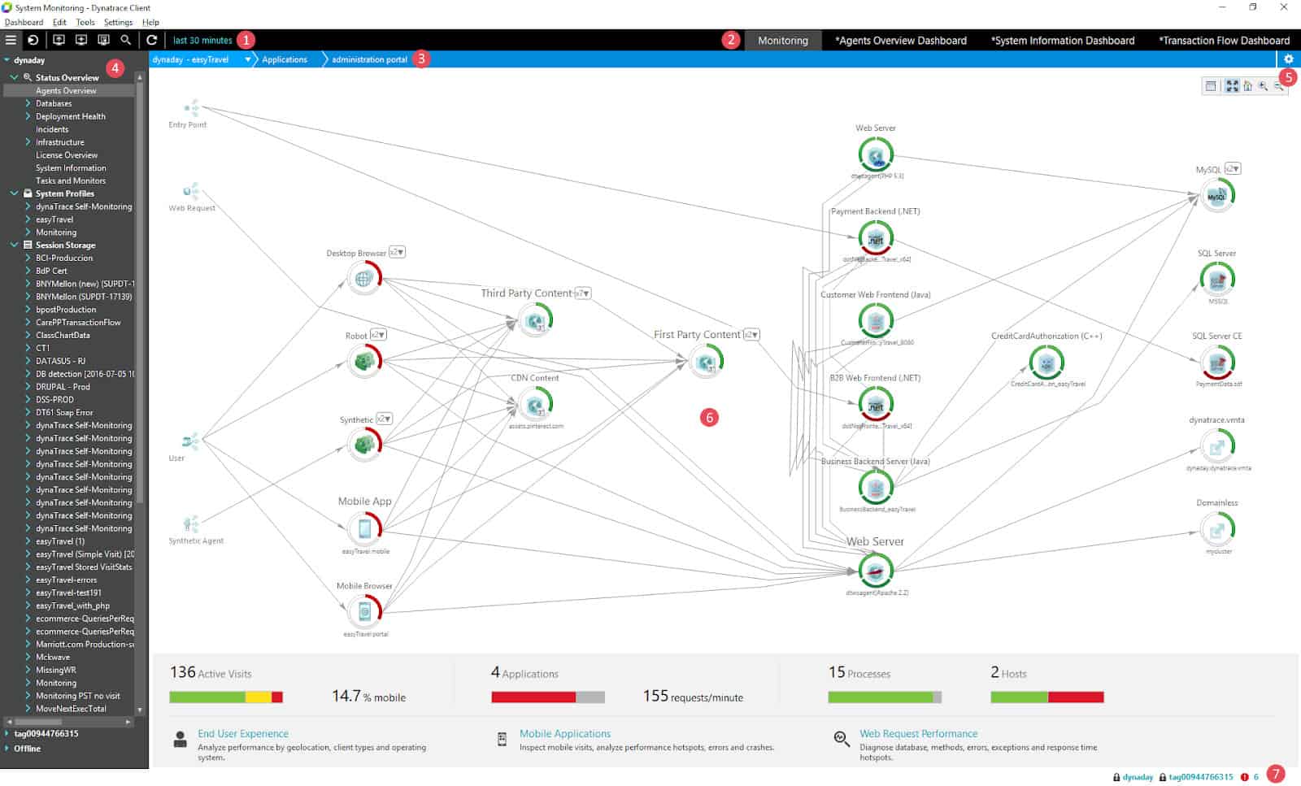Open the x2 dropdown beside MySQL
The height and width of the screenshot is (786, 1301).
[1233, 168]
